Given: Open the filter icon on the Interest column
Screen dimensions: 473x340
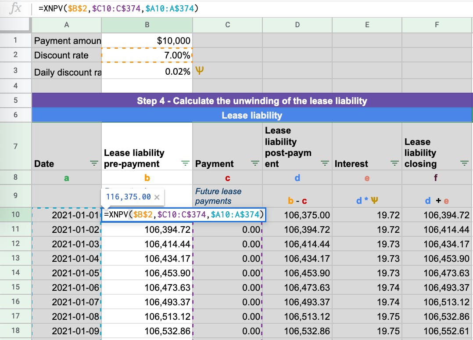Looking at the screenshot, I should pyautogui.click(x=394, y=163).
